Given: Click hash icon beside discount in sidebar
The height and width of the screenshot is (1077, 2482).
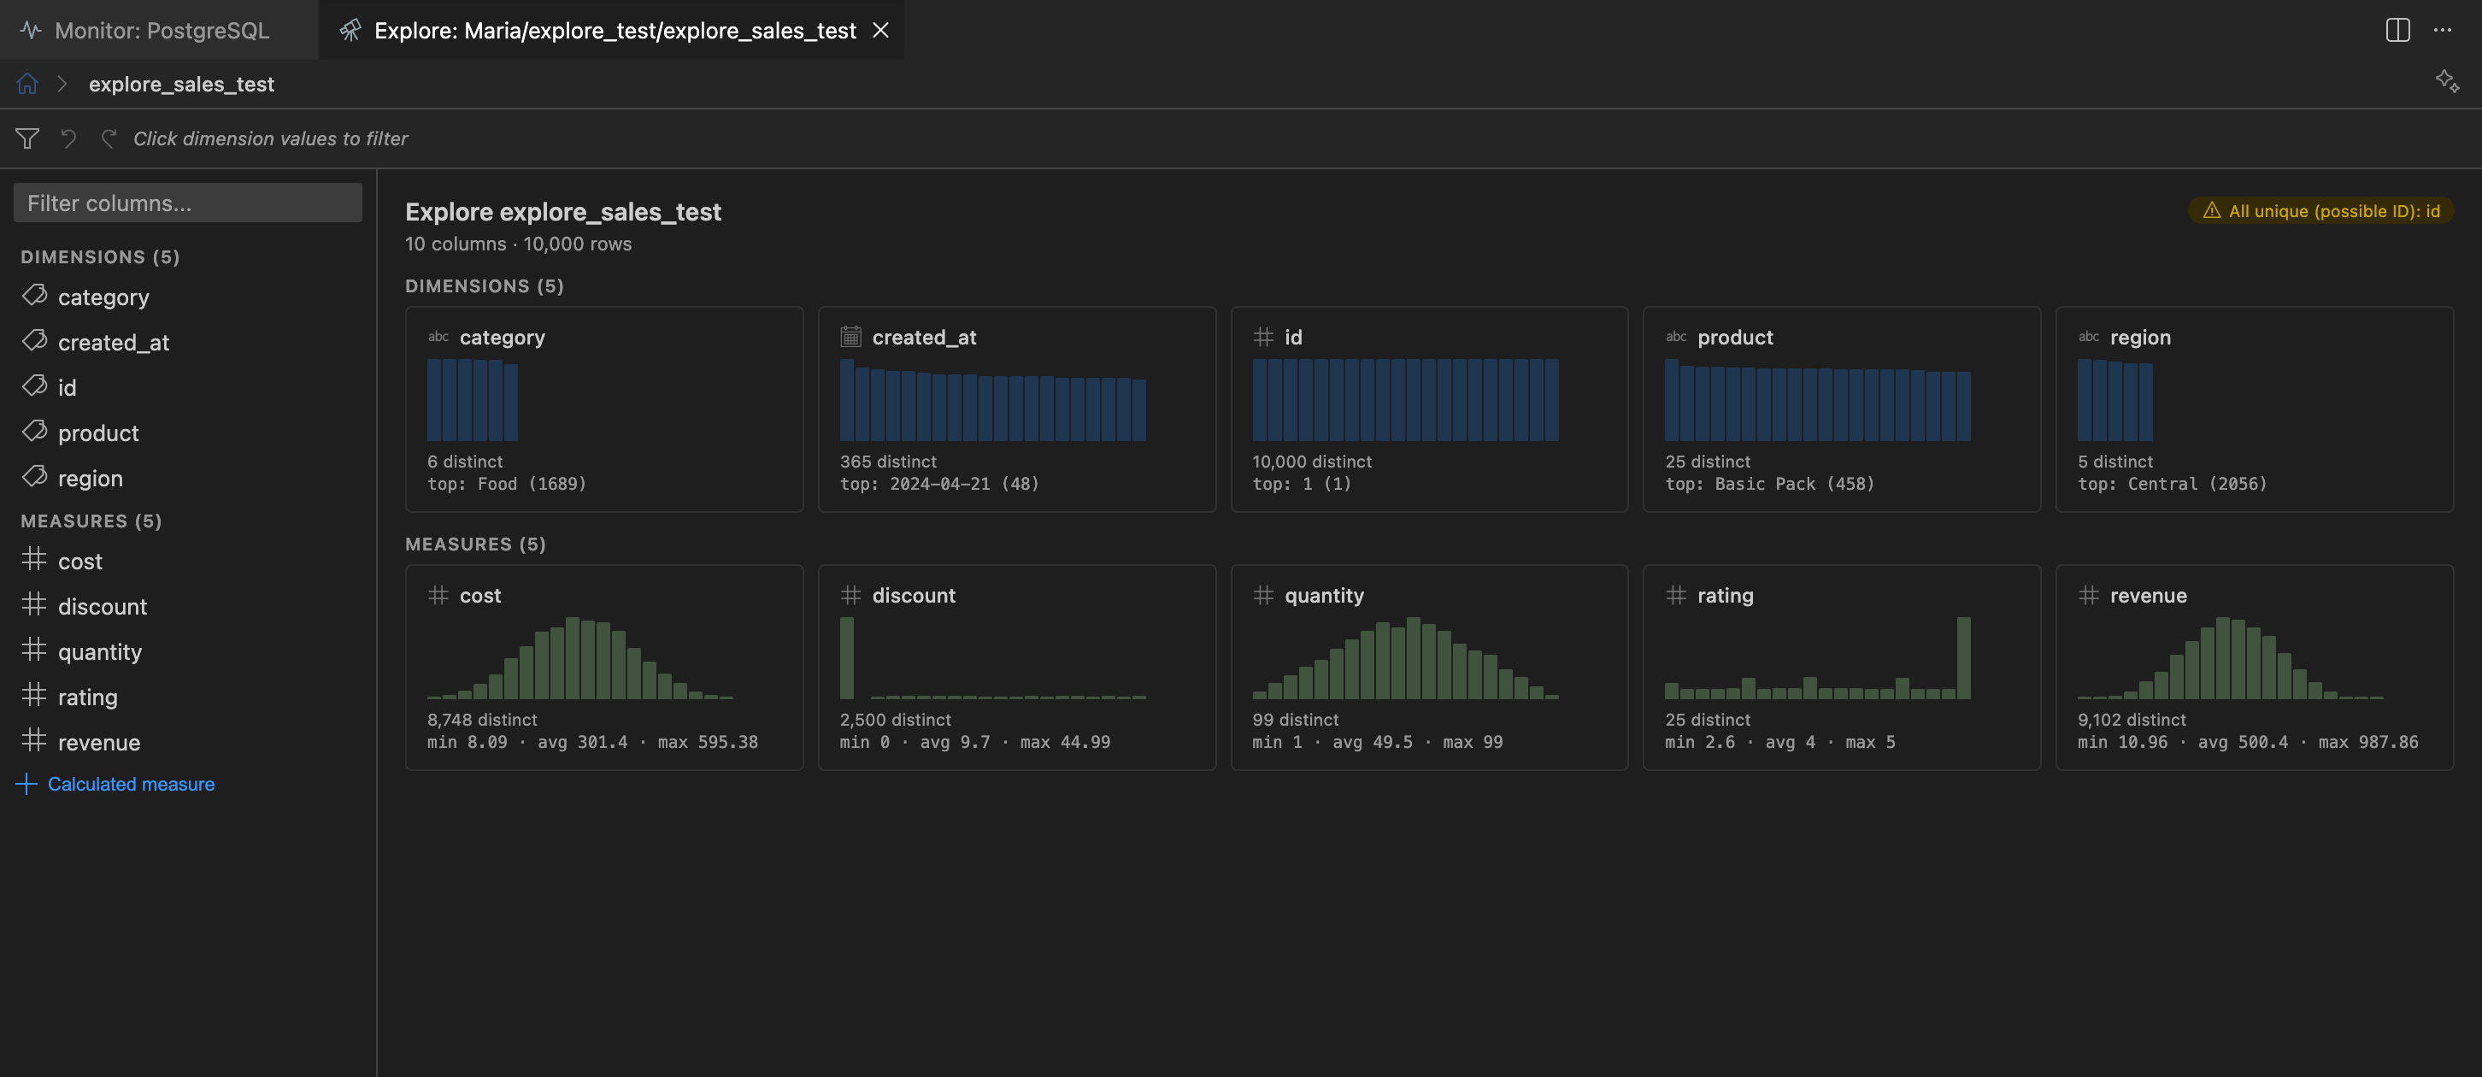Looking at the screenshot, I should (x=33, y=604).
